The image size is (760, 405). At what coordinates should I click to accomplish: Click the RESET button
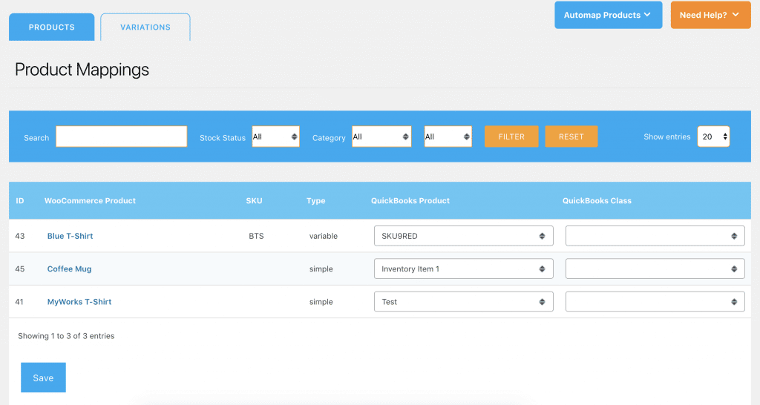click(571, 136)
